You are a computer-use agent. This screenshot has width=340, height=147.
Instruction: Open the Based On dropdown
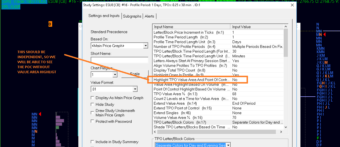coord(146,46)
